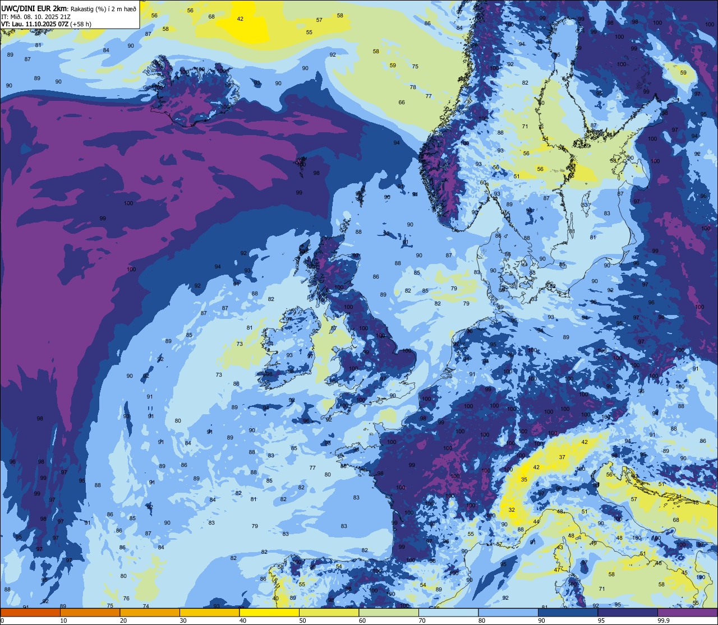Click the legend tick label "10"

coord(63,621)
